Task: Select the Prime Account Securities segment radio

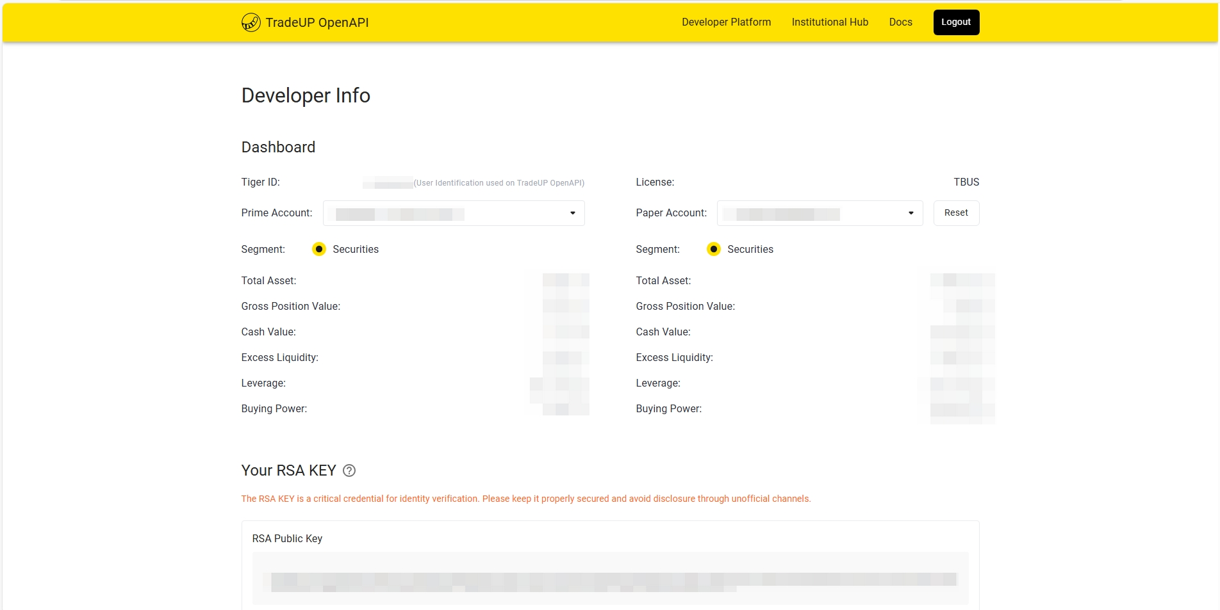Action: (319, 249)
